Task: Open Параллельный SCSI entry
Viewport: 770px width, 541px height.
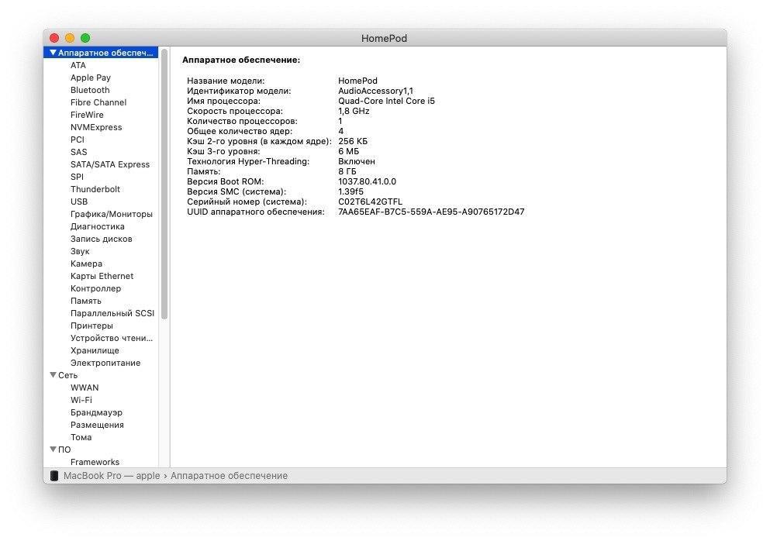Action: click(112, 313)
